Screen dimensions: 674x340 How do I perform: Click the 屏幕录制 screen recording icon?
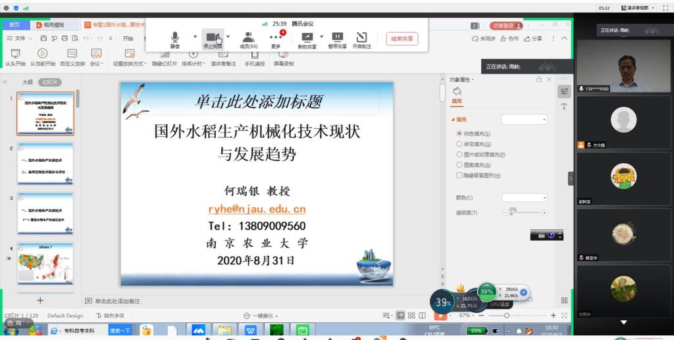284,54
